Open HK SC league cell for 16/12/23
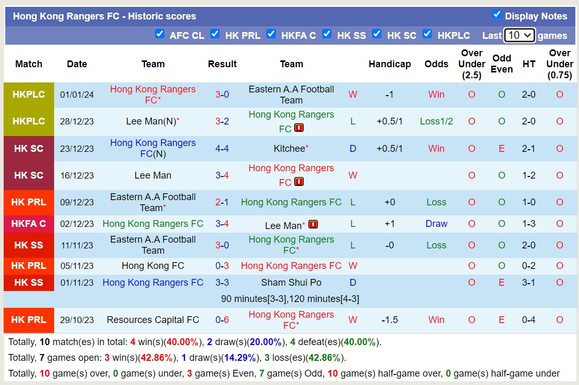The width and height of the screenshot is (579, 385). pos(29,175)
